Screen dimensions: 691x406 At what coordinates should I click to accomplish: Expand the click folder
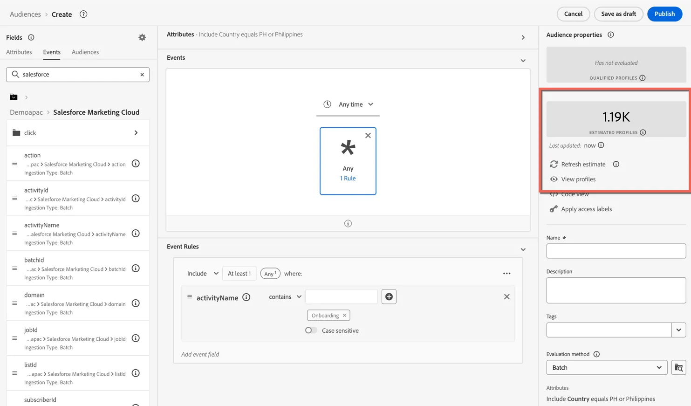tap(78, 133)
